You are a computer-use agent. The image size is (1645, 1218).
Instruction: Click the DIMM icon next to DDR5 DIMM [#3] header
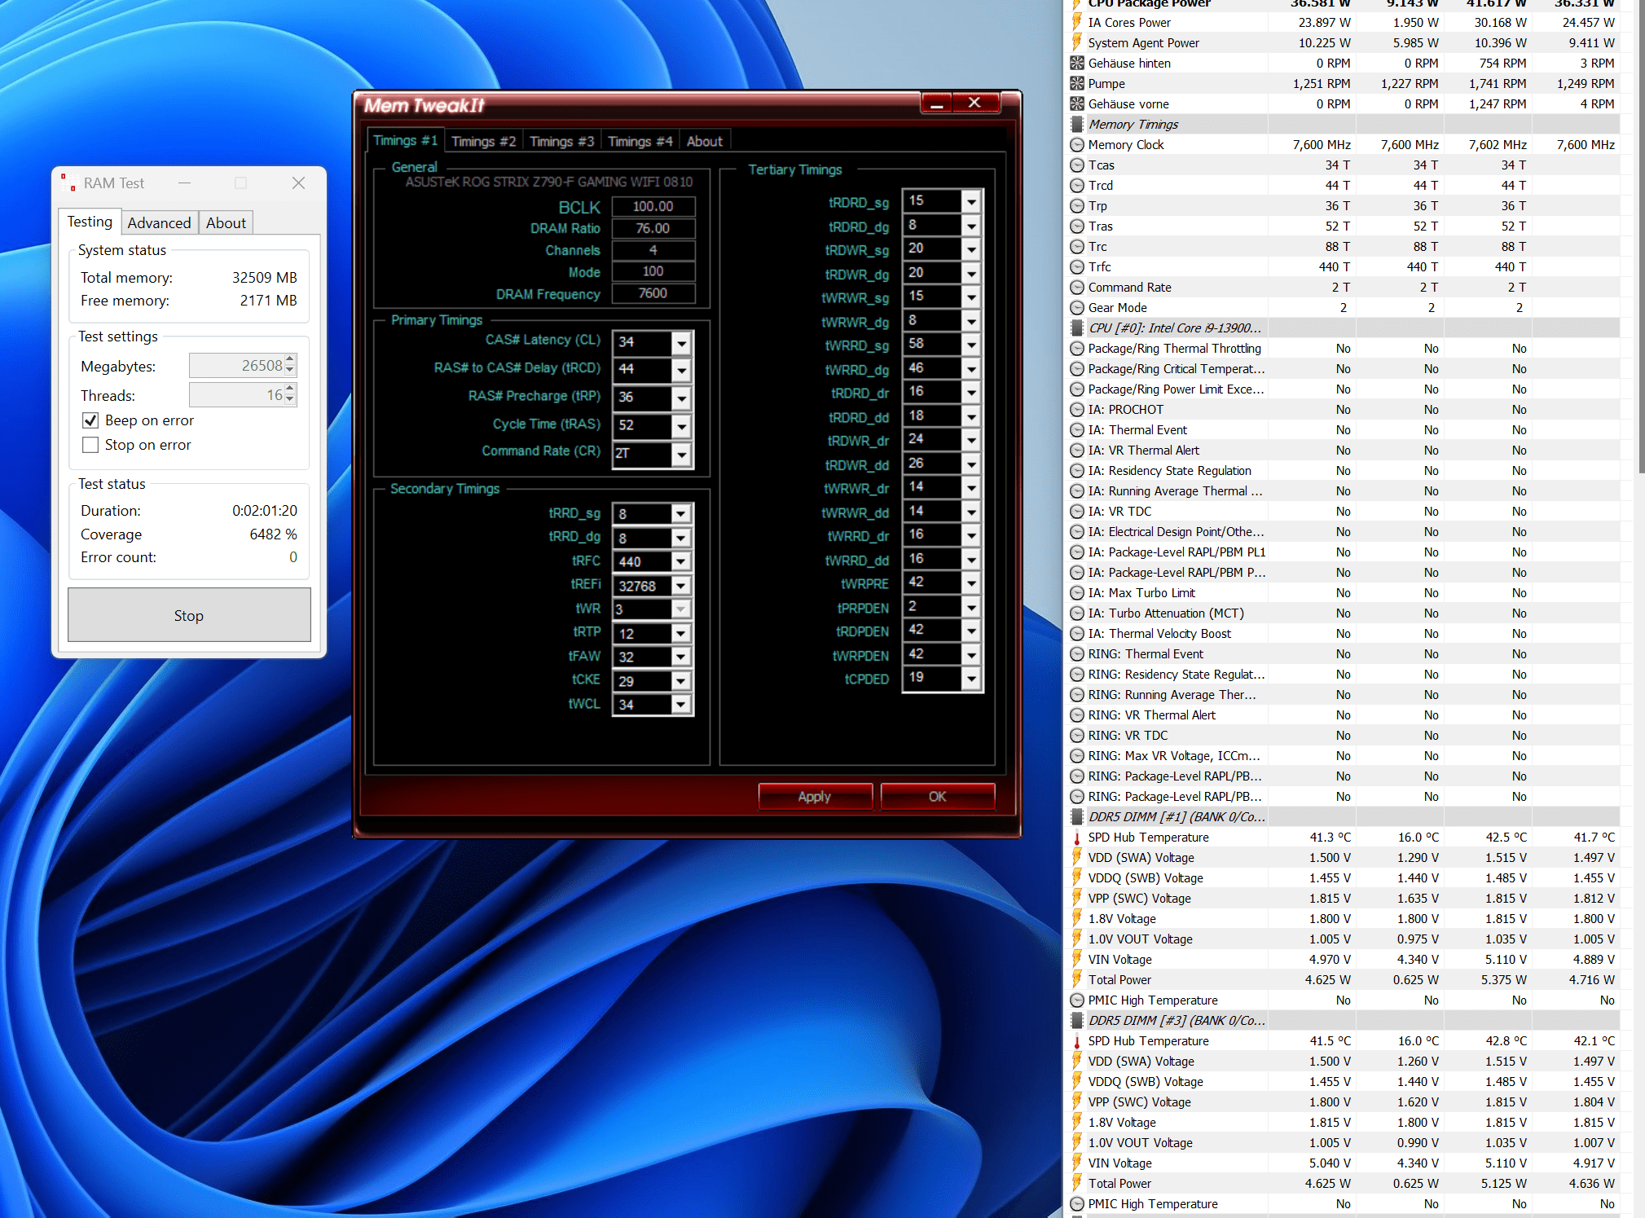[1077, 1021]
